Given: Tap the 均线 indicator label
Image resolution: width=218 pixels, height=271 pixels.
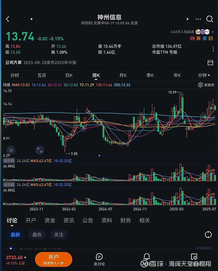Looking at the screenshot, I should (x=7, y=85).
